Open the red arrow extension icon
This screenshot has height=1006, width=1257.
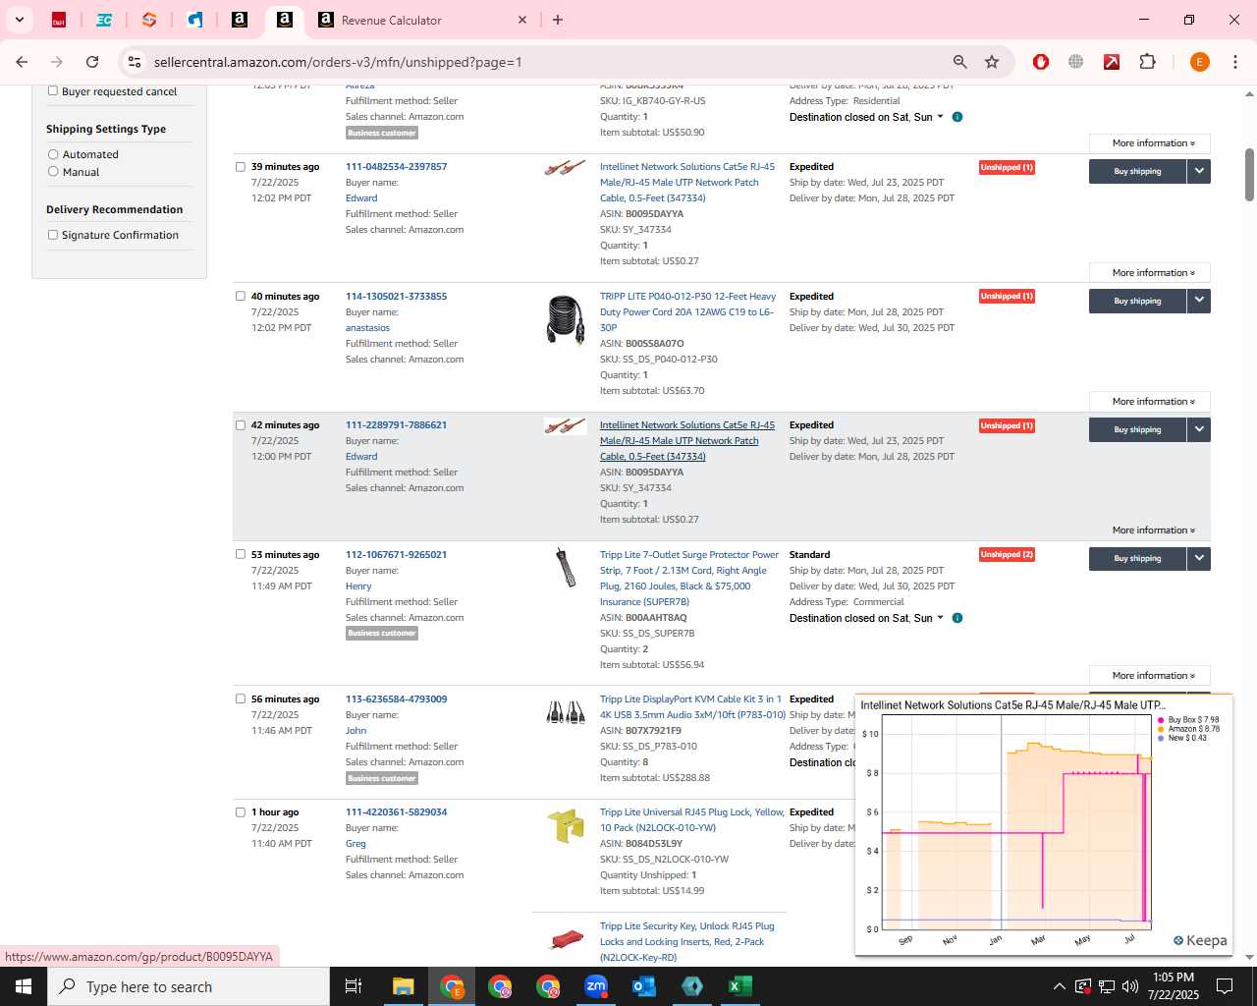click(x=1112, y=62)
